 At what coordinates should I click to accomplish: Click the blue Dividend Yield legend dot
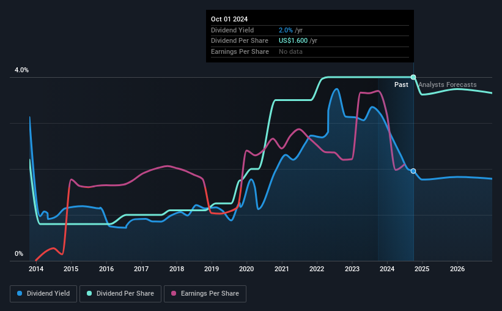tap(20, 293)
